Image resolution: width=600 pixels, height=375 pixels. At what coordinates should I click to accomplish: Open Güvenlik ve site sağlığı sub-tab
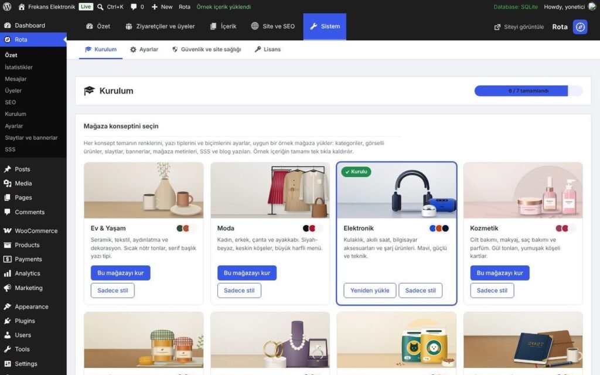pyautogui.click(x=207, y=49)
